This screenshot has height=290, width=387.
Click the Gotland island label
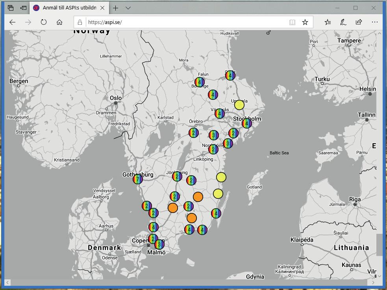tap(254, 187)
